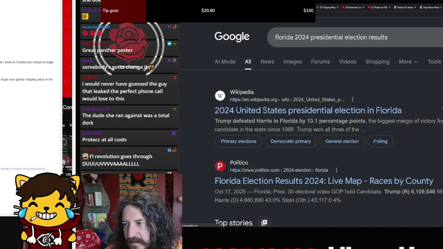Screen dimensions: 443x249
Task: Open Google AI Mode
Action: (225, 62)
